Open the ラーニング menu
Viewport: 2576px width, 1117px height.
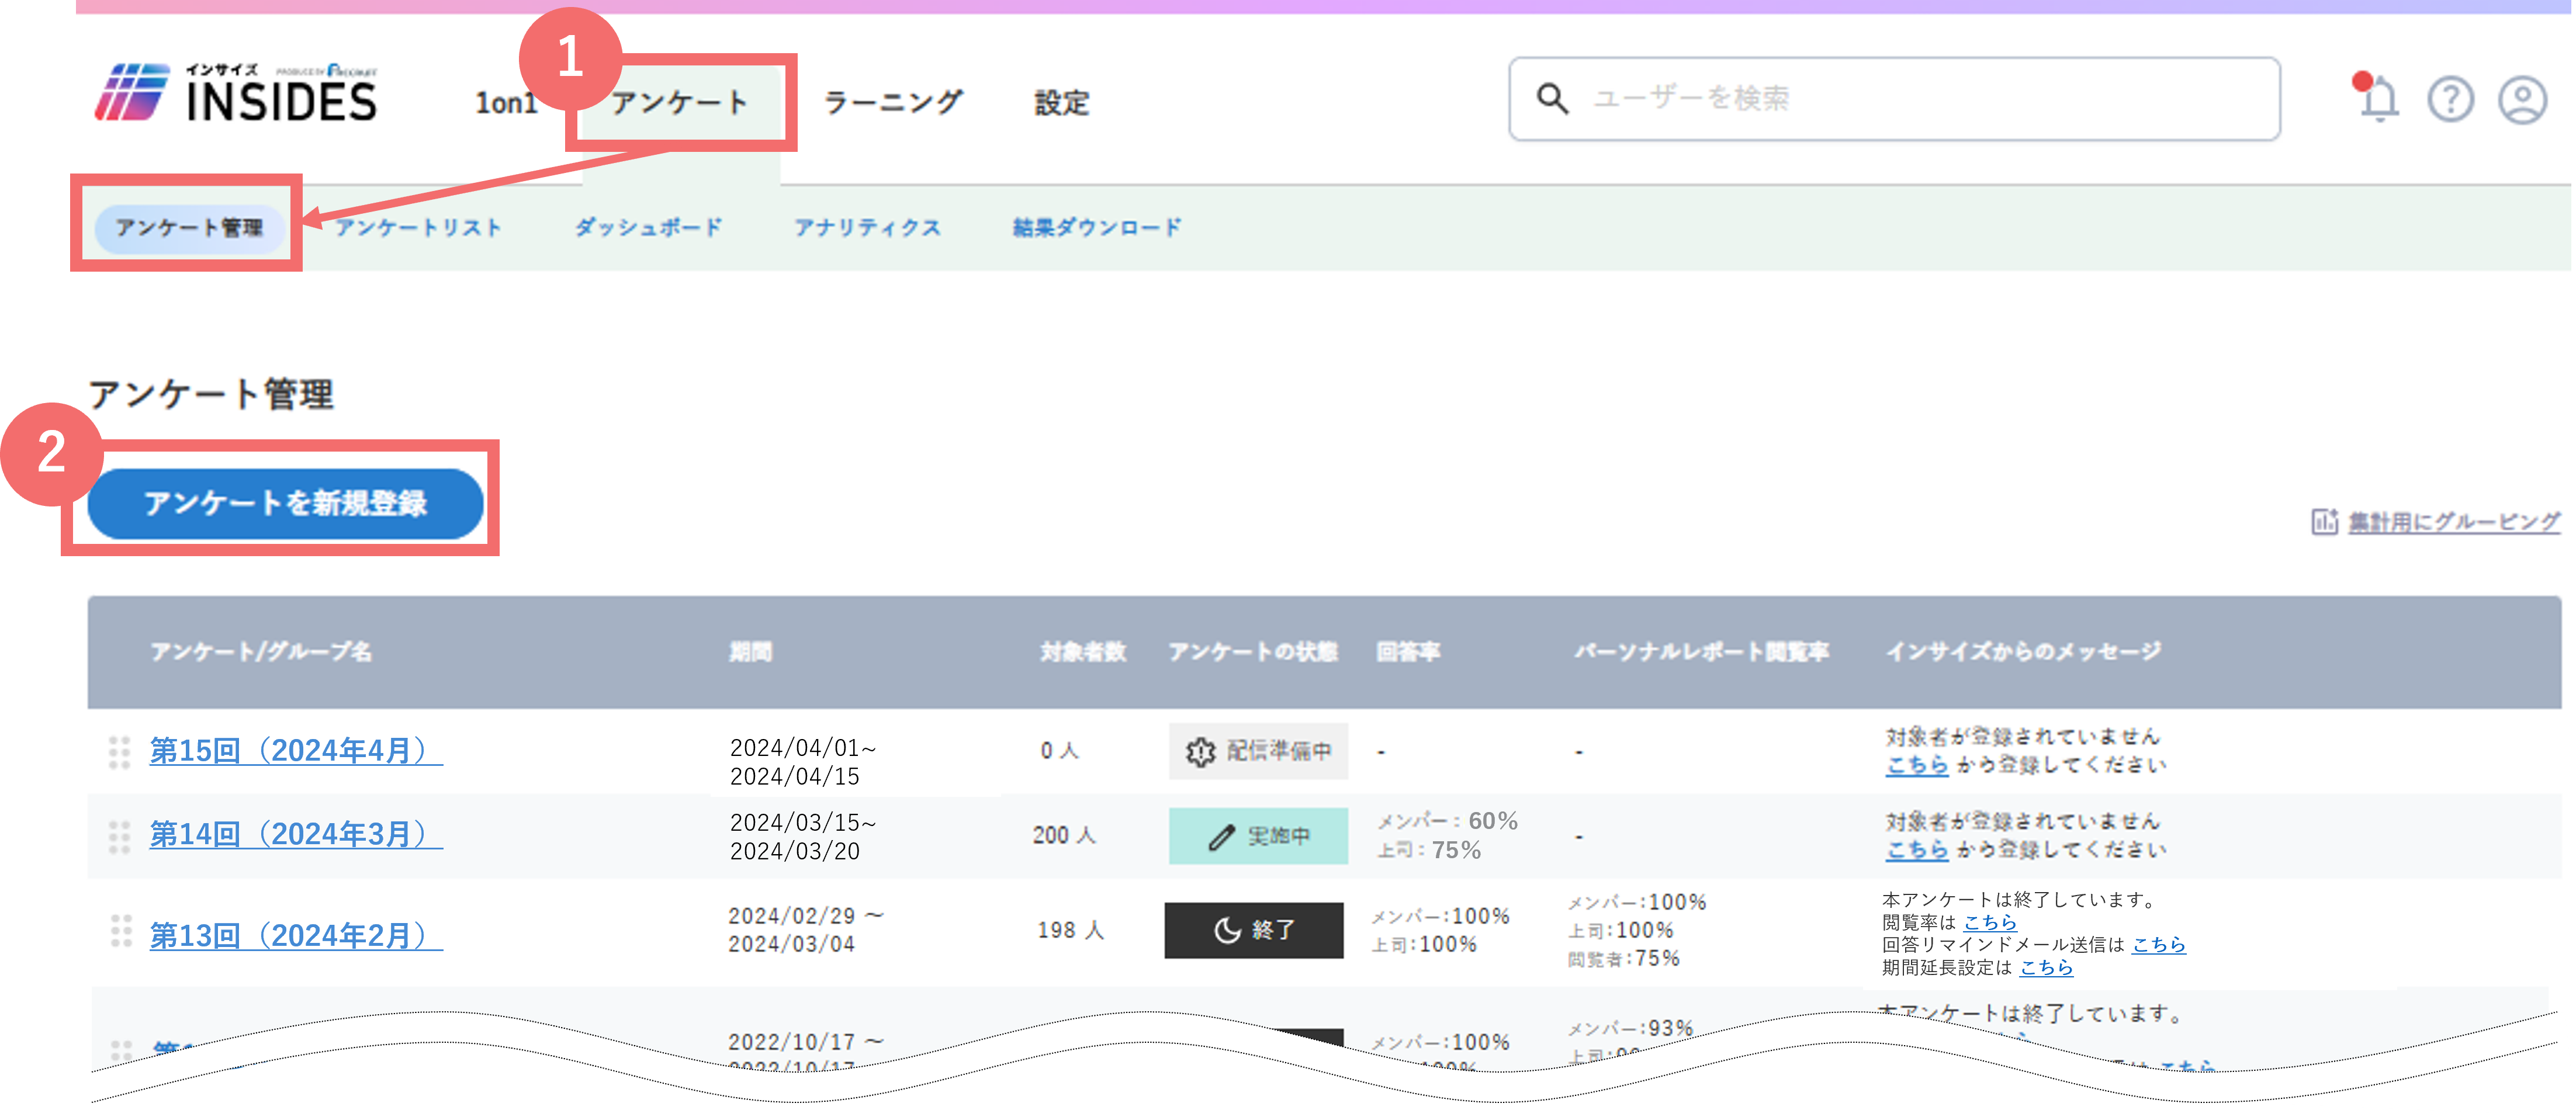coord(894,102)
